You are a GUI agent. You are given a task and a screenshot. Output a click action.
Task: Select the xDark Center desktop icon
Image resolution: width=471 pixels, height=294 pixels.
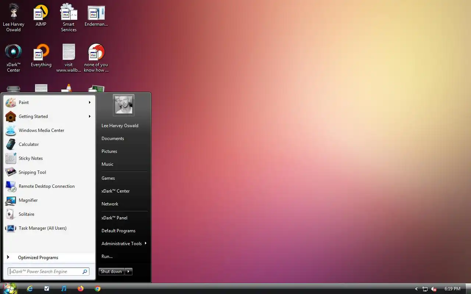coord(13,58)
